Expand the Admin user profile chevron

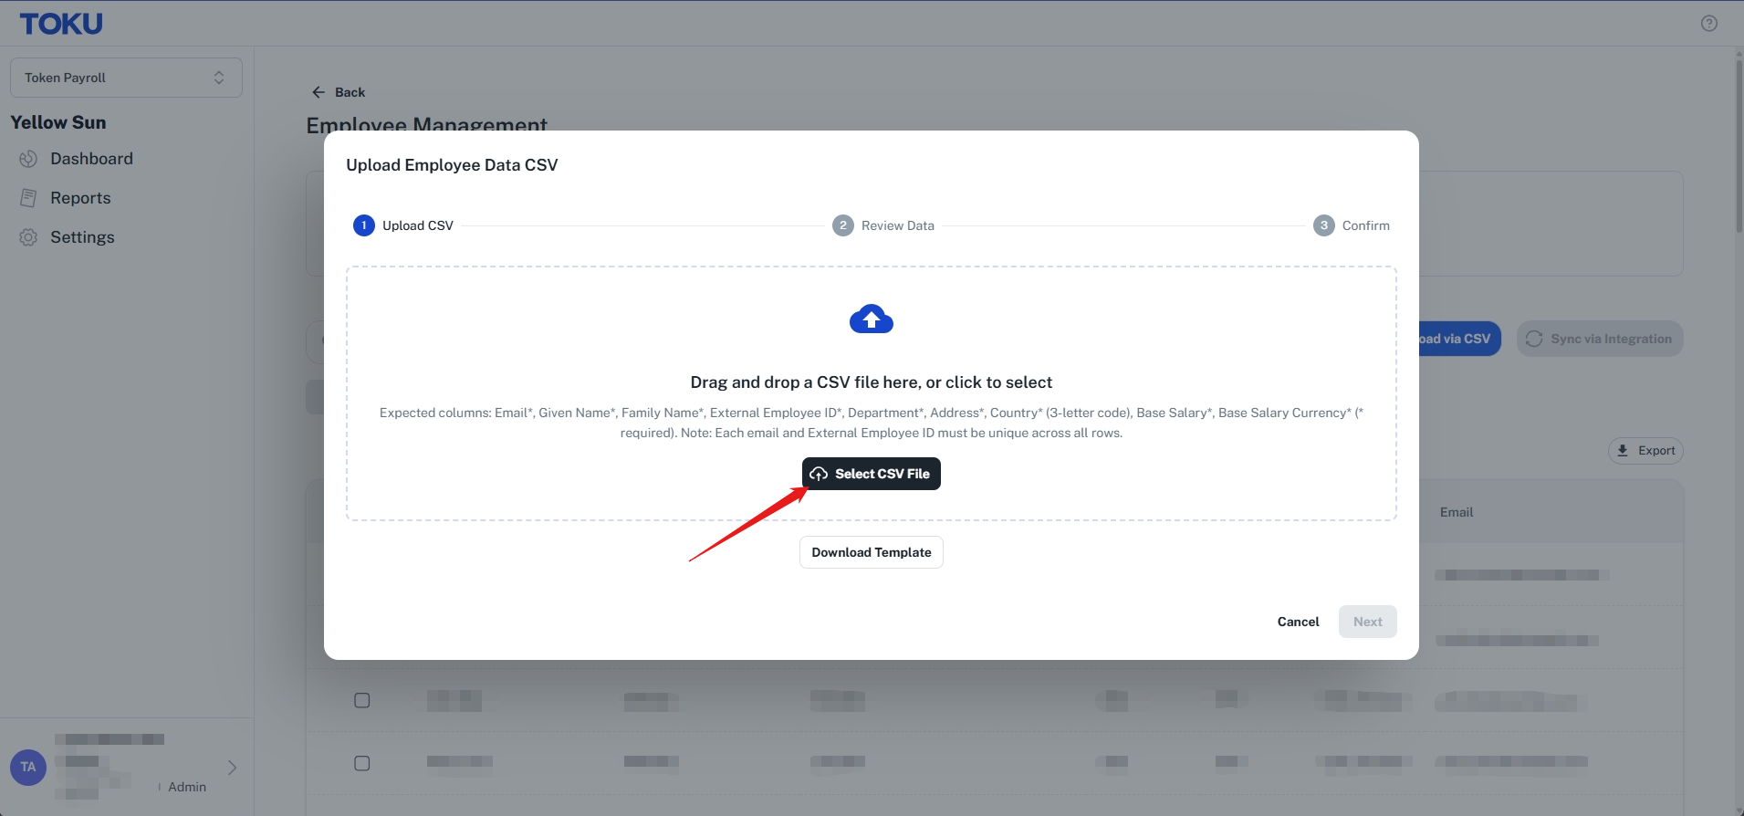(x=232, y=768)
